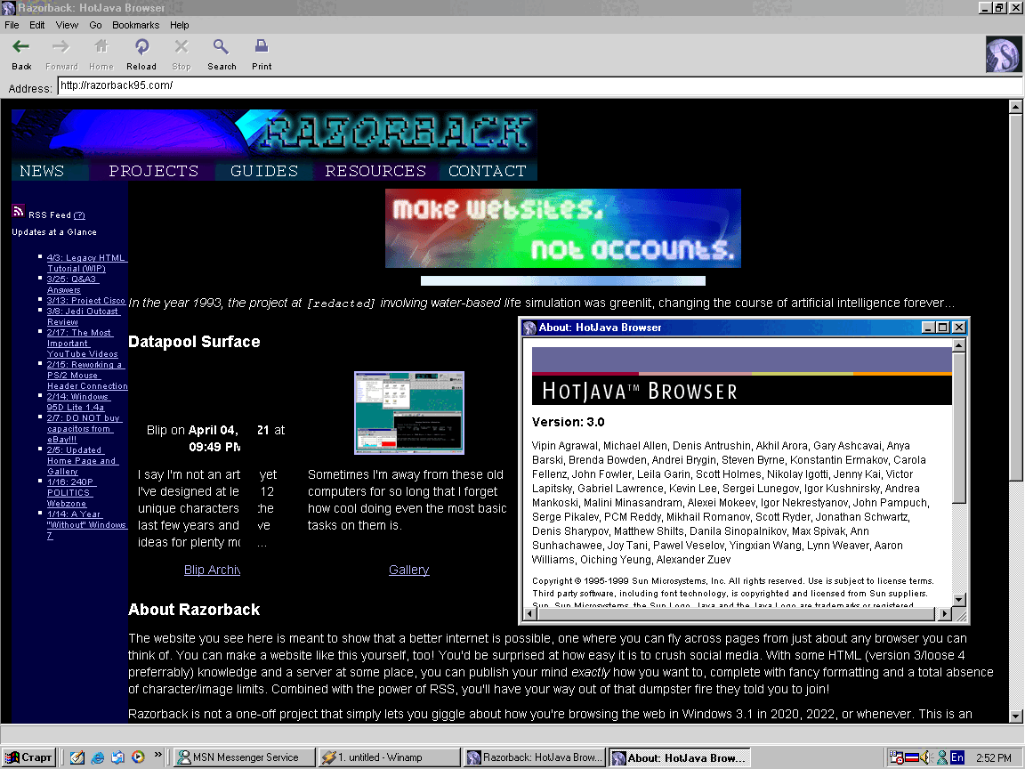
Task: Open the PROJECTS navigation tab
Action: pos(154,171)
